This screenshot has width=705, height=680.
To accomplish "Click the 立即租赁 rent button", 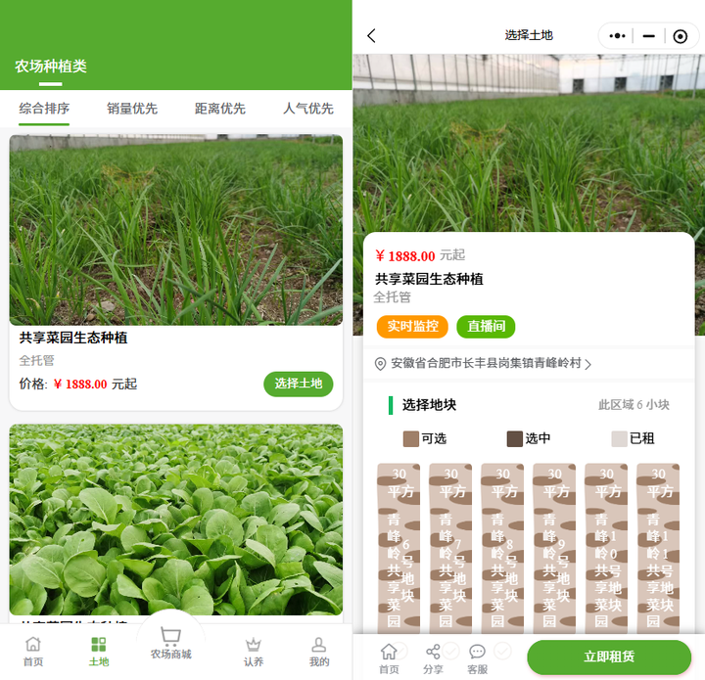I will (609, 657).
